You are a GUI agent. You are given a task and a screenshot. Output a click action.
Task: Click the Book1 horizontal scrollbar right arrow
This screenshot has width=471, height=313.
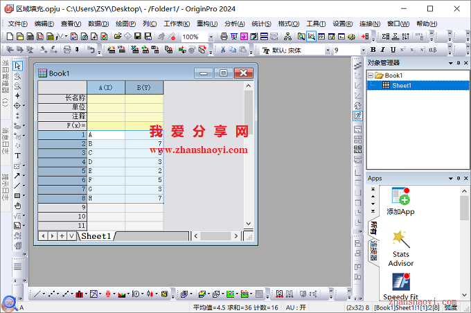click(x=235, y=236)
